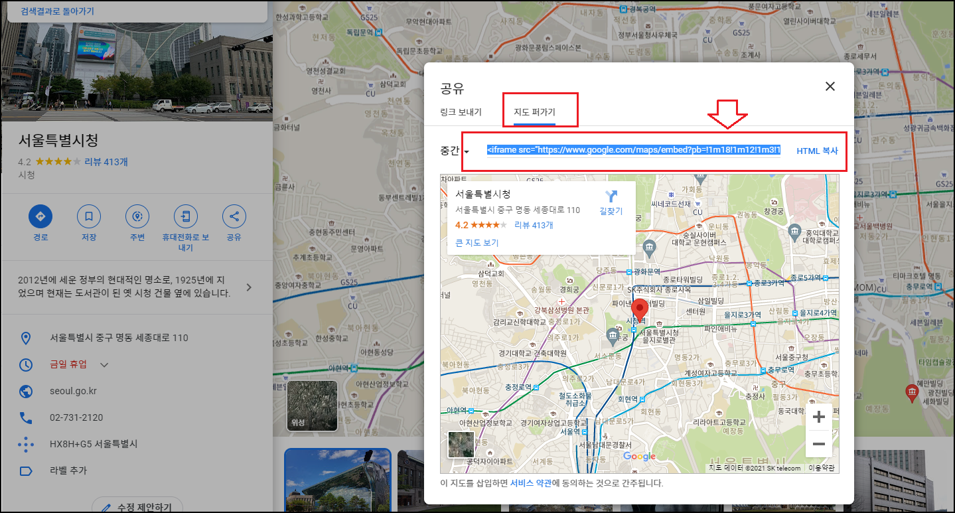The height and width of the screenshot is (513, 955).
Task: Open seoul.go.kr website link
Action: [x=73, y=391]
